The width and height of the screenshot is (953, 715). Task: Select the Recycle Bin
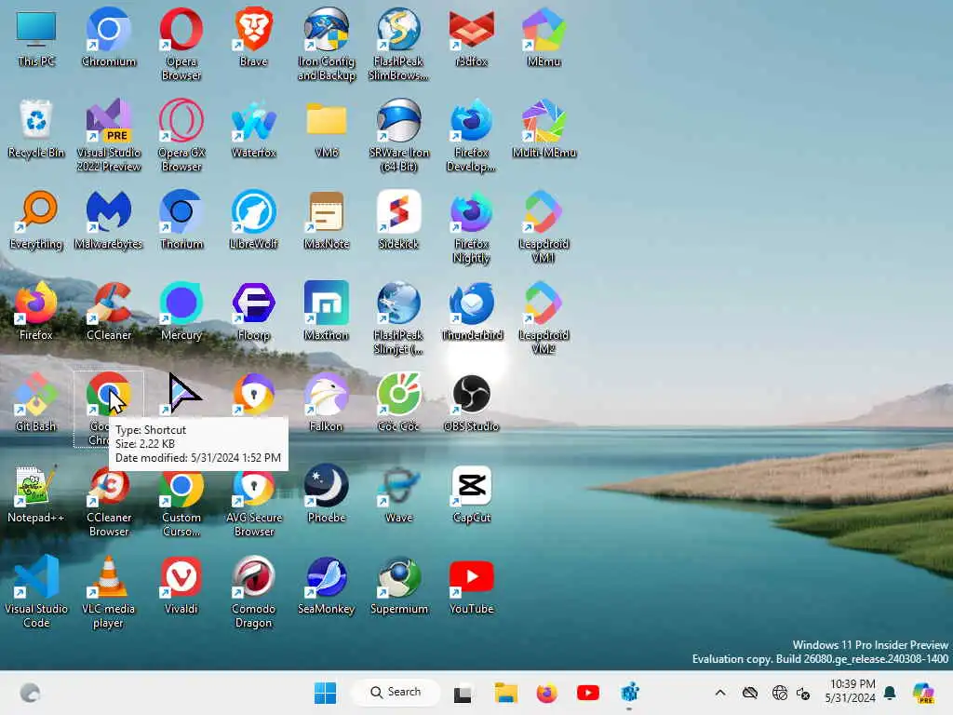pyautogui.click(x=36, y=128)
